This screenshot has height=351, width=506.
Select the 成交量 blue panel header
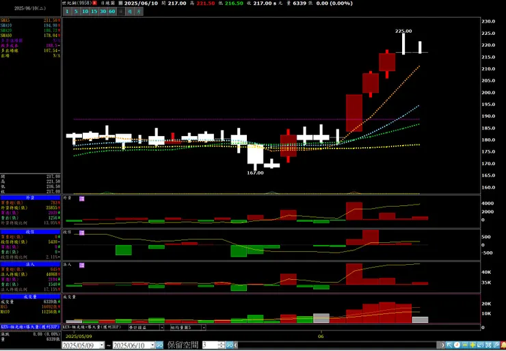click(x=30, y=296)
